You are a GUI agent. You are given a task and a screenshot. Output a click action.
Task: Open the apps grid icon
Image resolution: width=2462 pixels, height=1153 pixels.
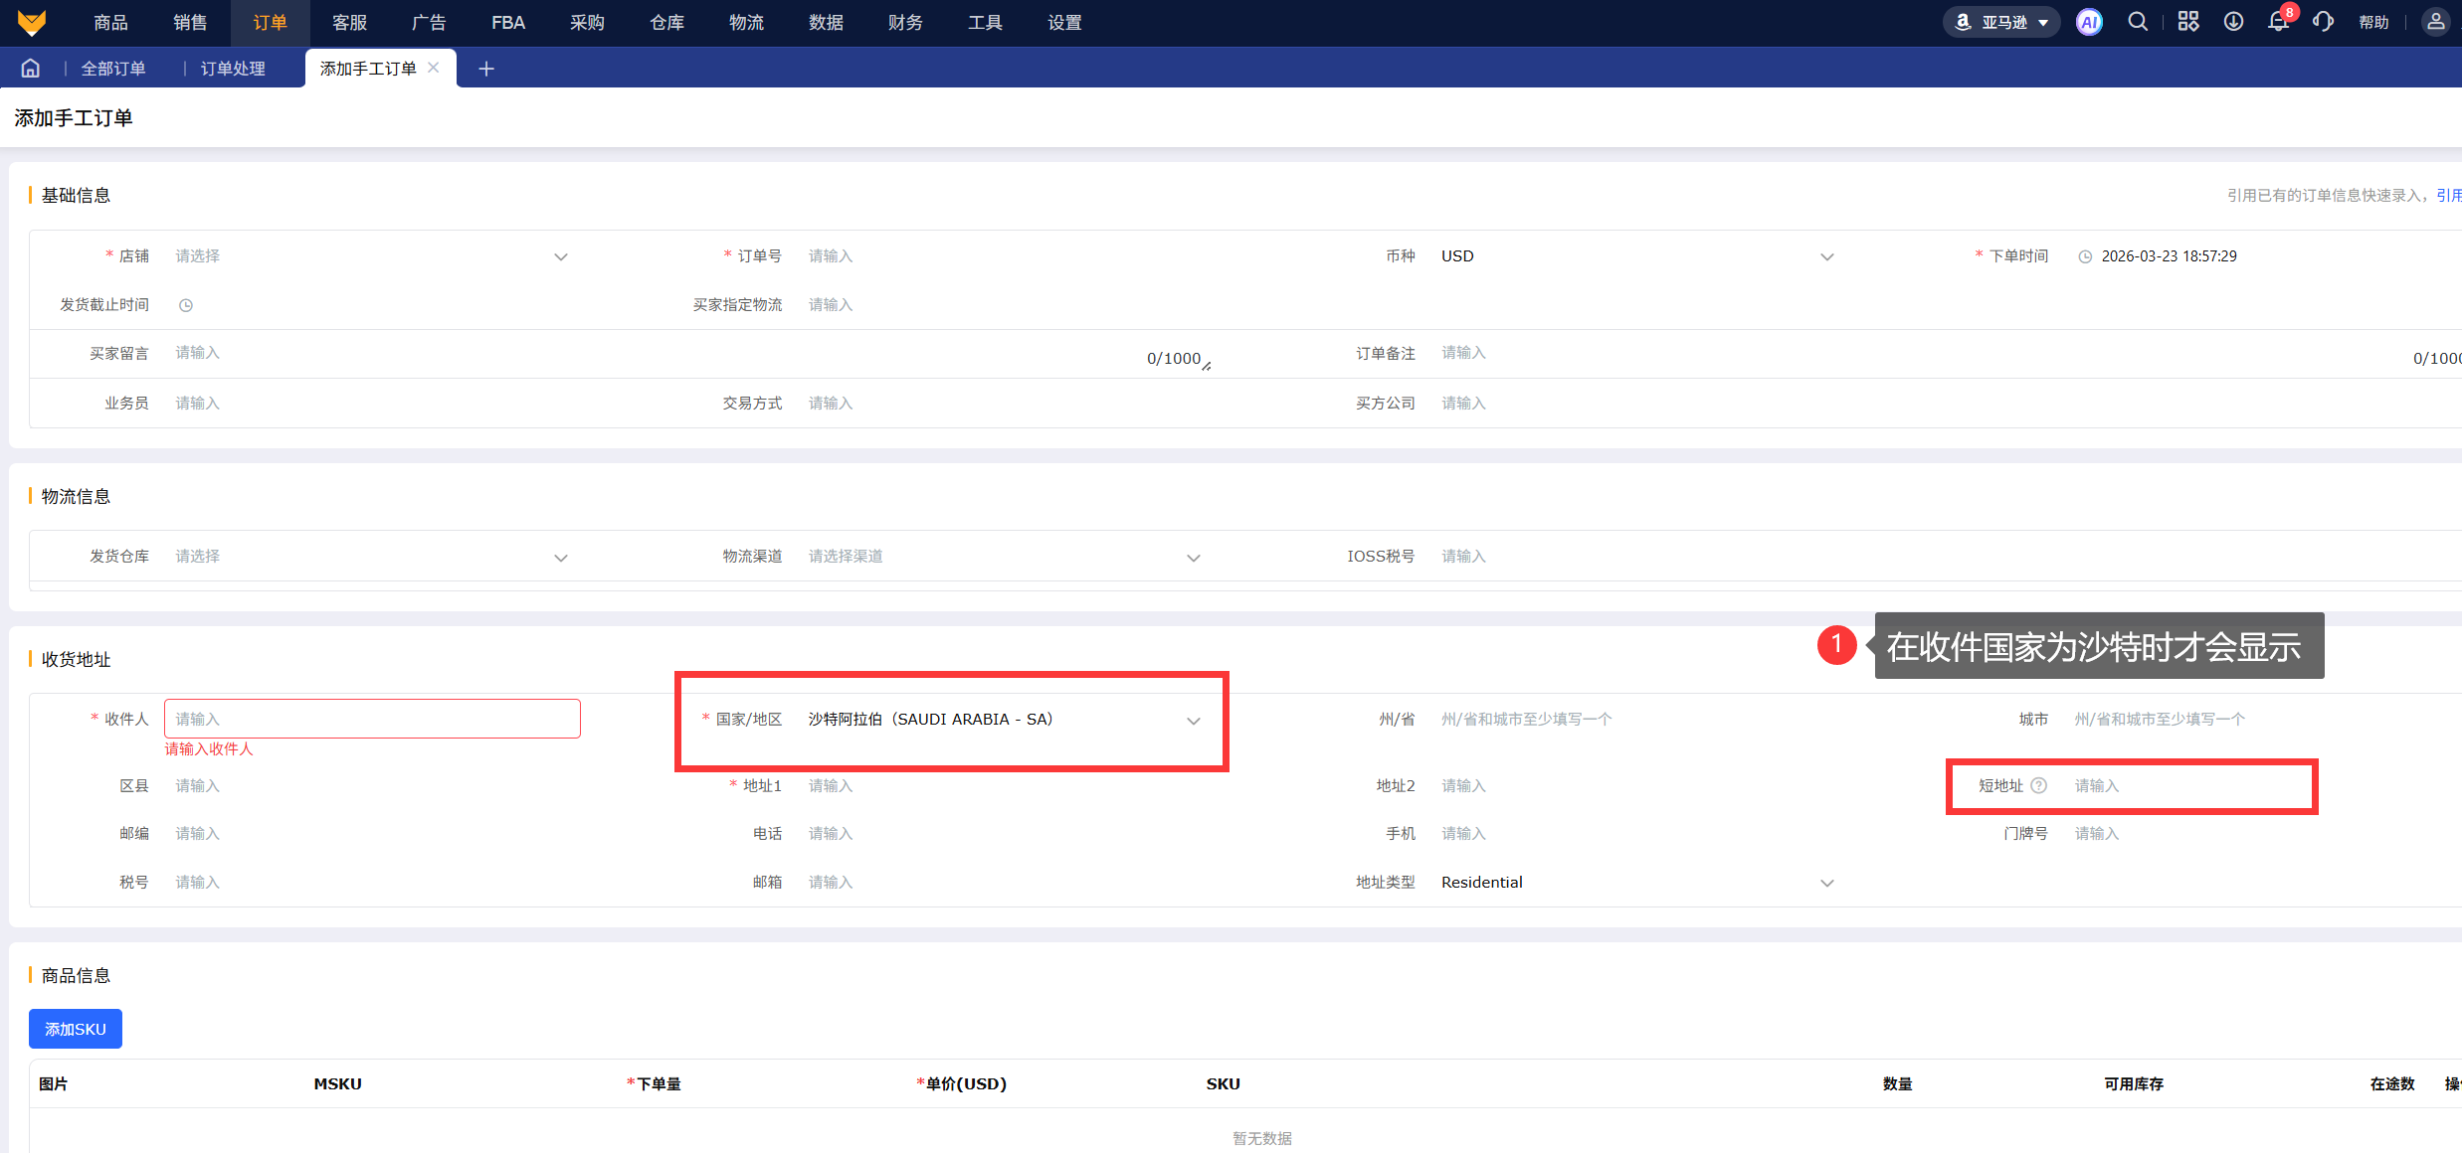click(x=2187, y=22)
